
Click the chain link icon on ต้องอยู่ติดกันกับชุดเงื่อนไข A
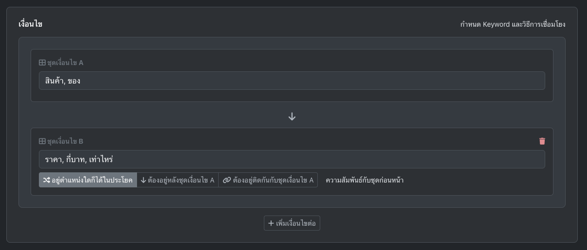point(226,180)
